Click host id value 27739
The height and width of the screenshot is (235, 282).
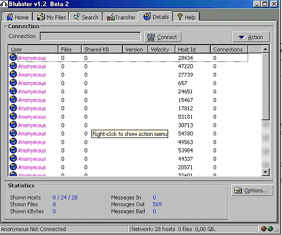(x=186, y=75)
